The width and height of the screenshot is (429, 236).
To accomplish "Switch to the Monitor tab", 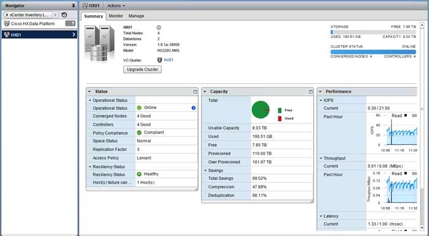I will pos(116,16).
